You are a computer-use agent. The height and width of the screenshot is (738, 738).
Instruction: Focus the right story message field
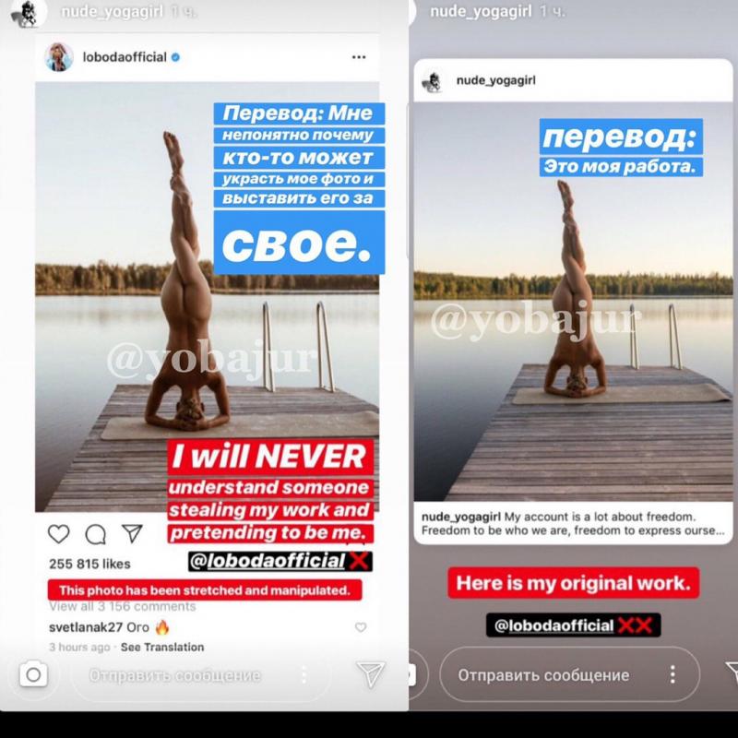pos(569,674)
